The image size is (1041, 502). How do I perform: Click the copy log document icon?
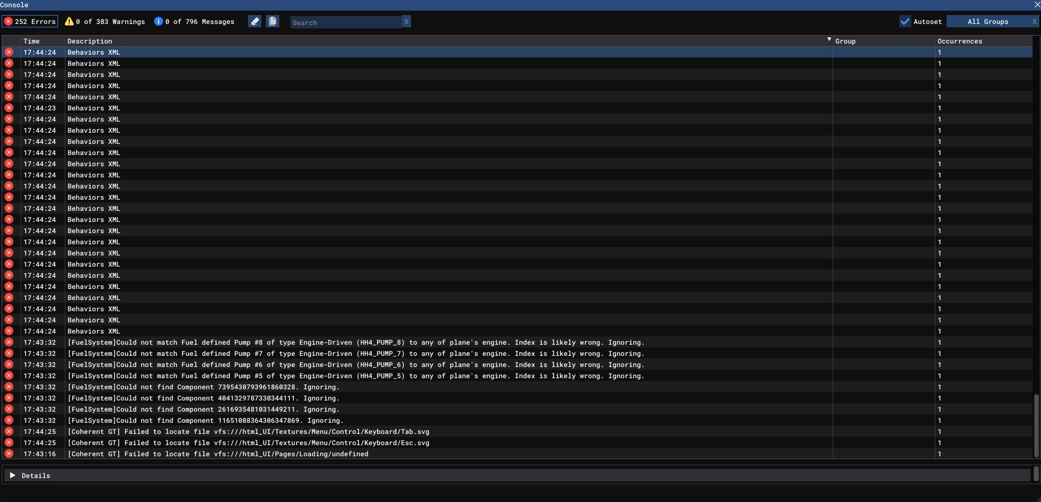coord(273,22)
